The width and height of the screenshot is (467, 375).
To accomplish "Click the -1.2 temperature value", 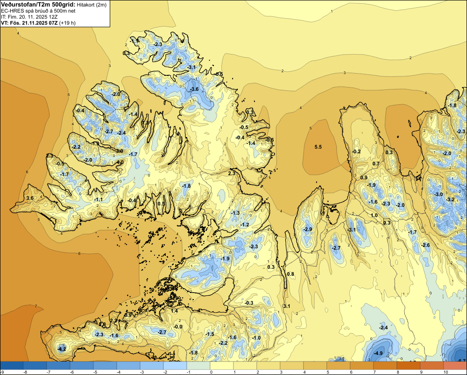I will click(245, 225).
